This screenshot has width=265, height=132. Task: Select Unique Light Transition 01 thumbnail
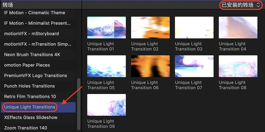click(x=106, y=27)
